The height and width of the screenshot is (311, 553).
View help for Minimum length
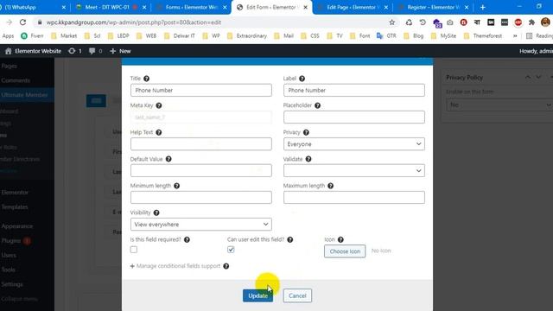click(x=176, y=186)
